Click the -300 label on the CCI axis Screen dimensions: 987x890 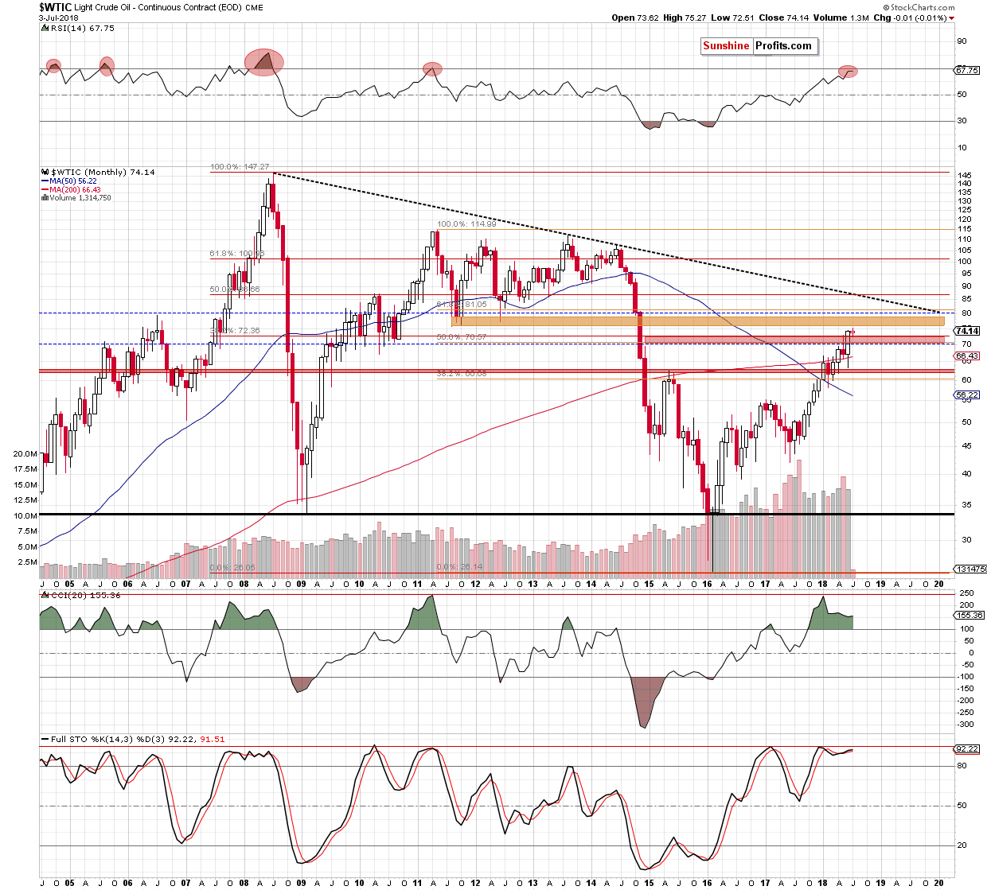[x=966, y=725]
